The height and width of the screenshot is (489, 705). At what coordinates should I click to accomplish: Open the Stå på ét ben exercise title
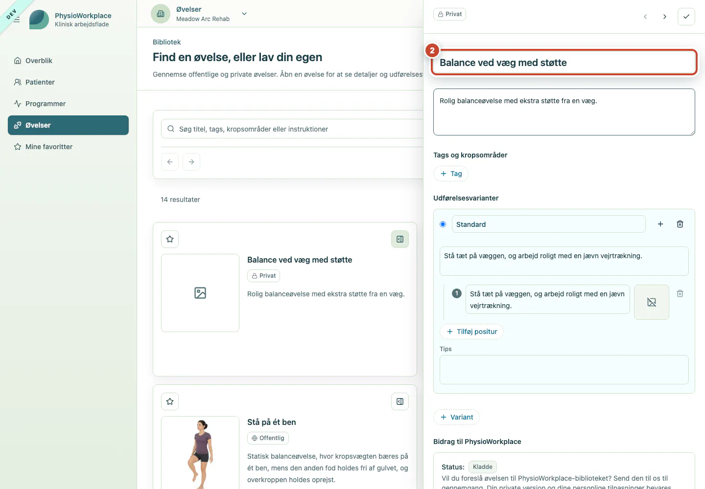click(272, 422)
